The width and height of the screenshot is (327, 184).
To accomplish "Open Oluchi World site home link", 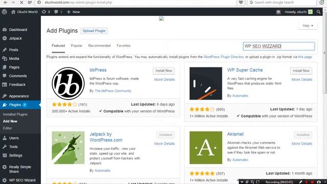I will click(25, 12).
